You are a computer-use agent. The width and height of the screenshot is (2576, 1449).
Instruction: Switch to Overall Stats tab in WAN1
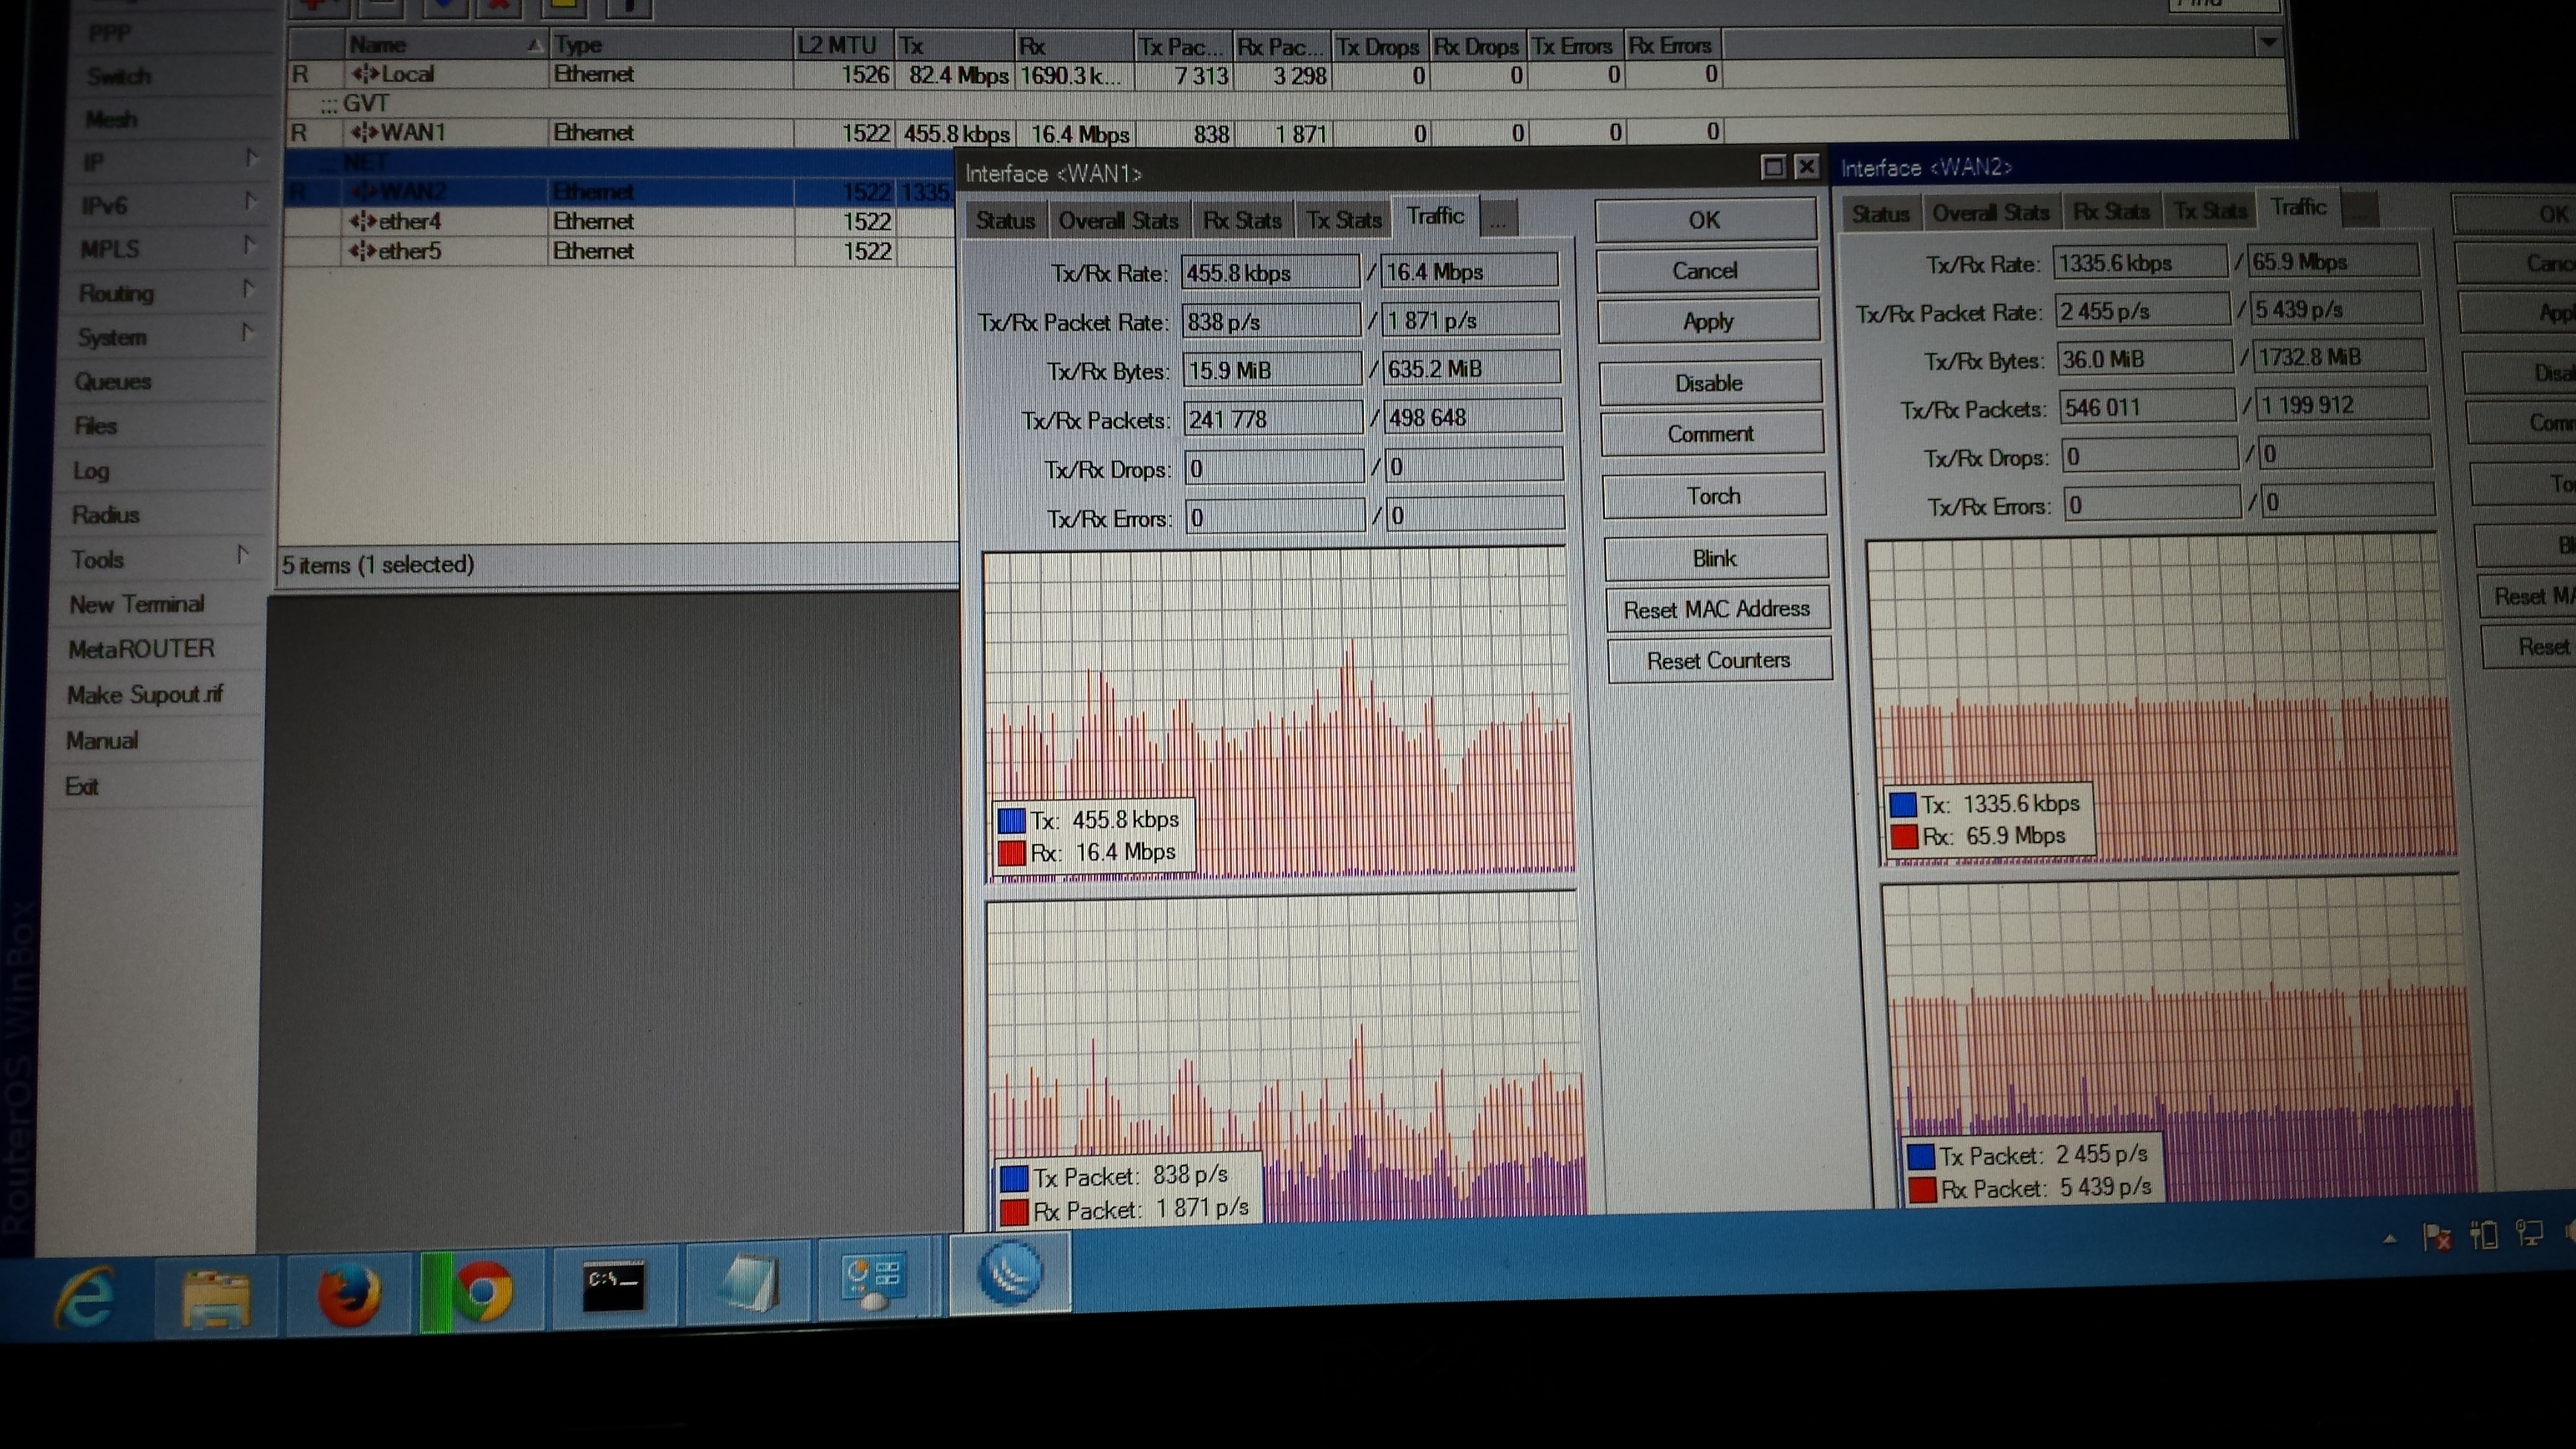point(1118,220)
